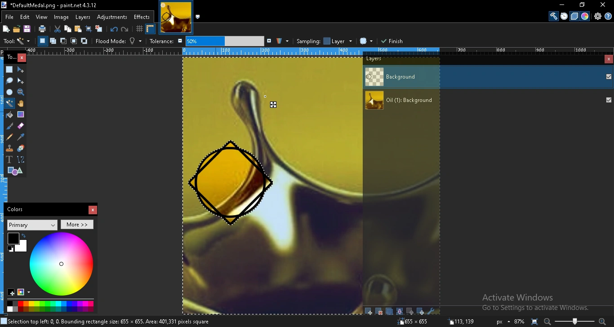Select the Eraser tool
Viewport: 614px width, 327px height.
21,126
